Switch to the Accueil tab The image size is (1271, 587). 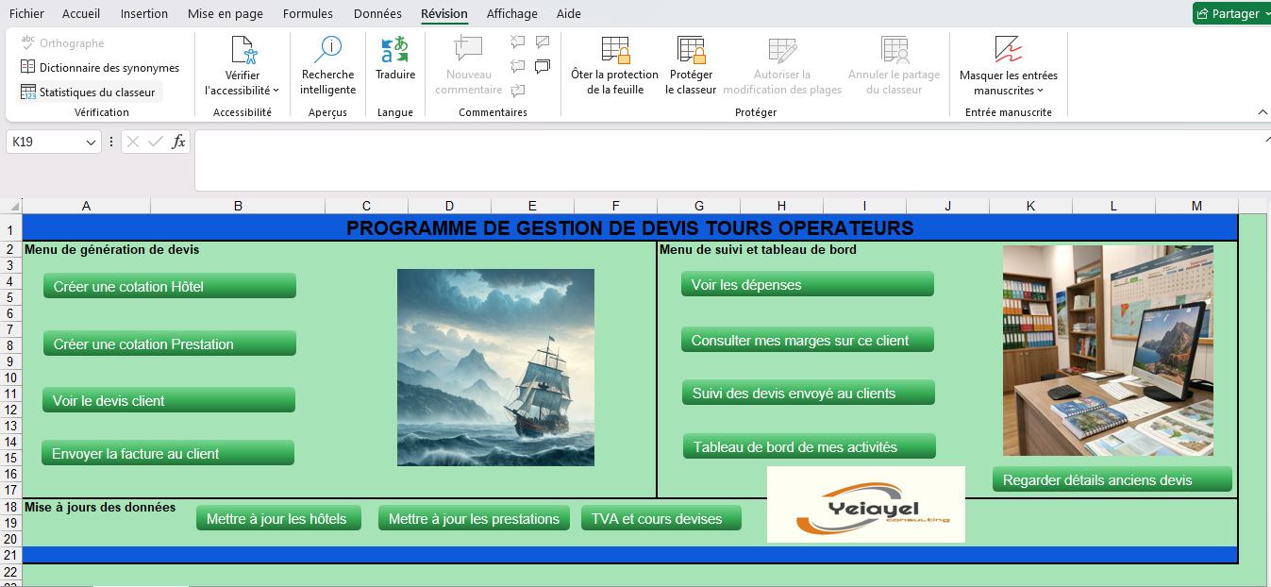click(81, 13)
